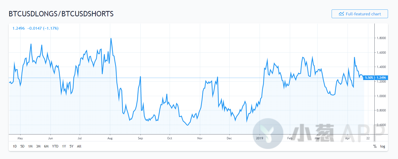
Task: Click the 22 date label on time axis
Action: (x=368, y=138)
